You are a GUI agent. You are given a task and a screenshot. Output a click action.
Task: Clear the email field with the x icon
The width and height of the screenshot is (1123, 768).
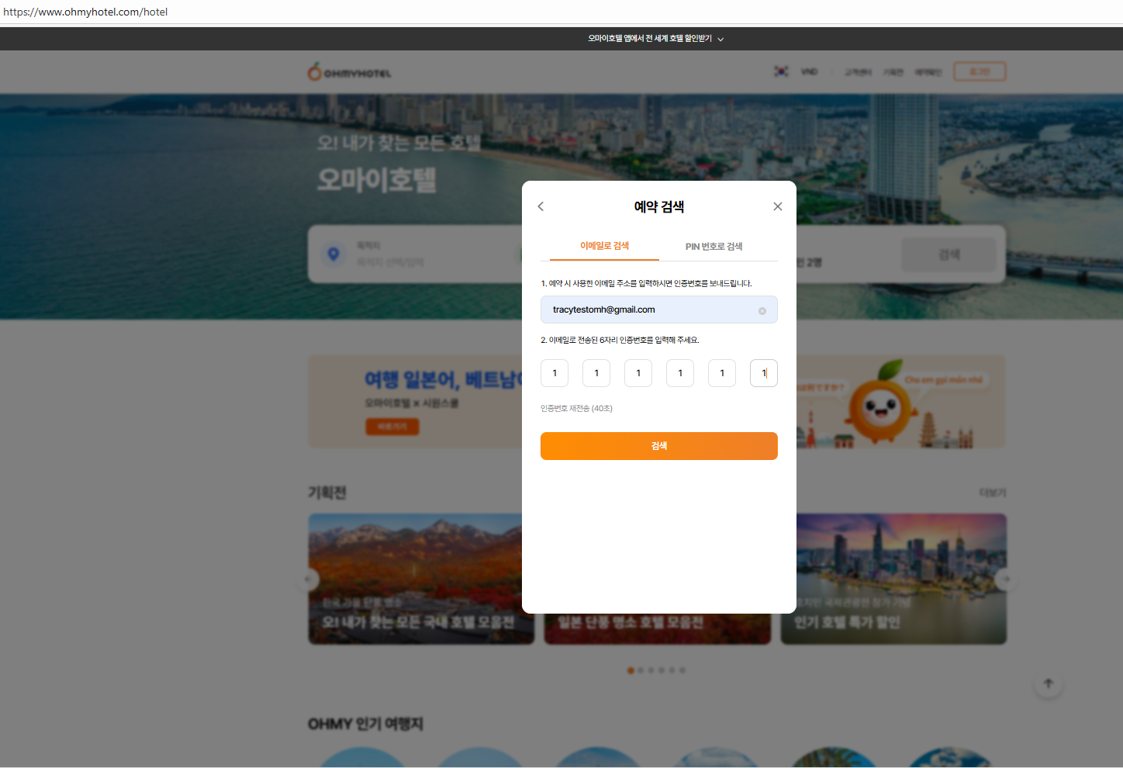point(762,311)
